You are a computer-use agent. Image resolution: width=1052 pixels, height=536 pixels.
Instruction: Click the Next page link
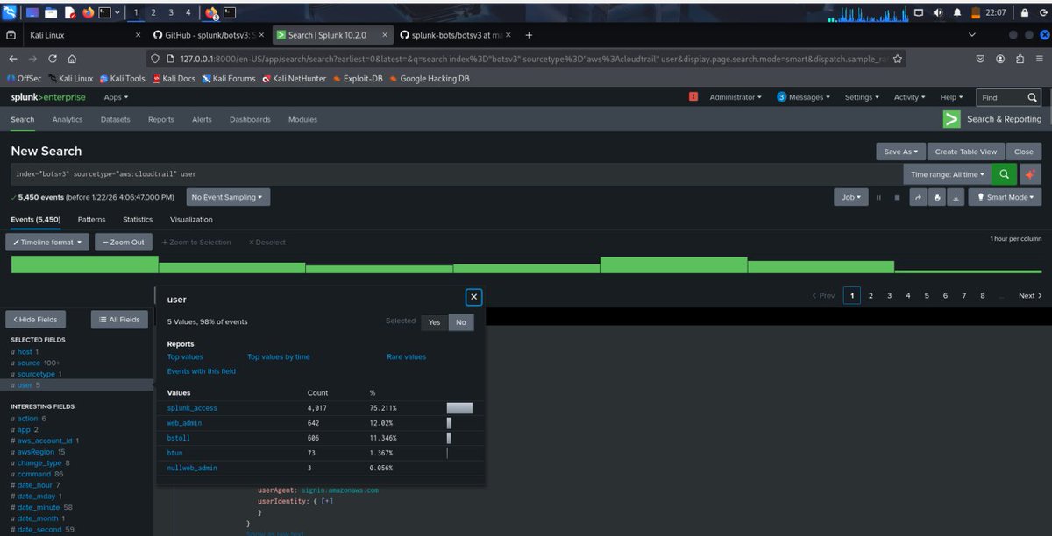pos(1030,296)
